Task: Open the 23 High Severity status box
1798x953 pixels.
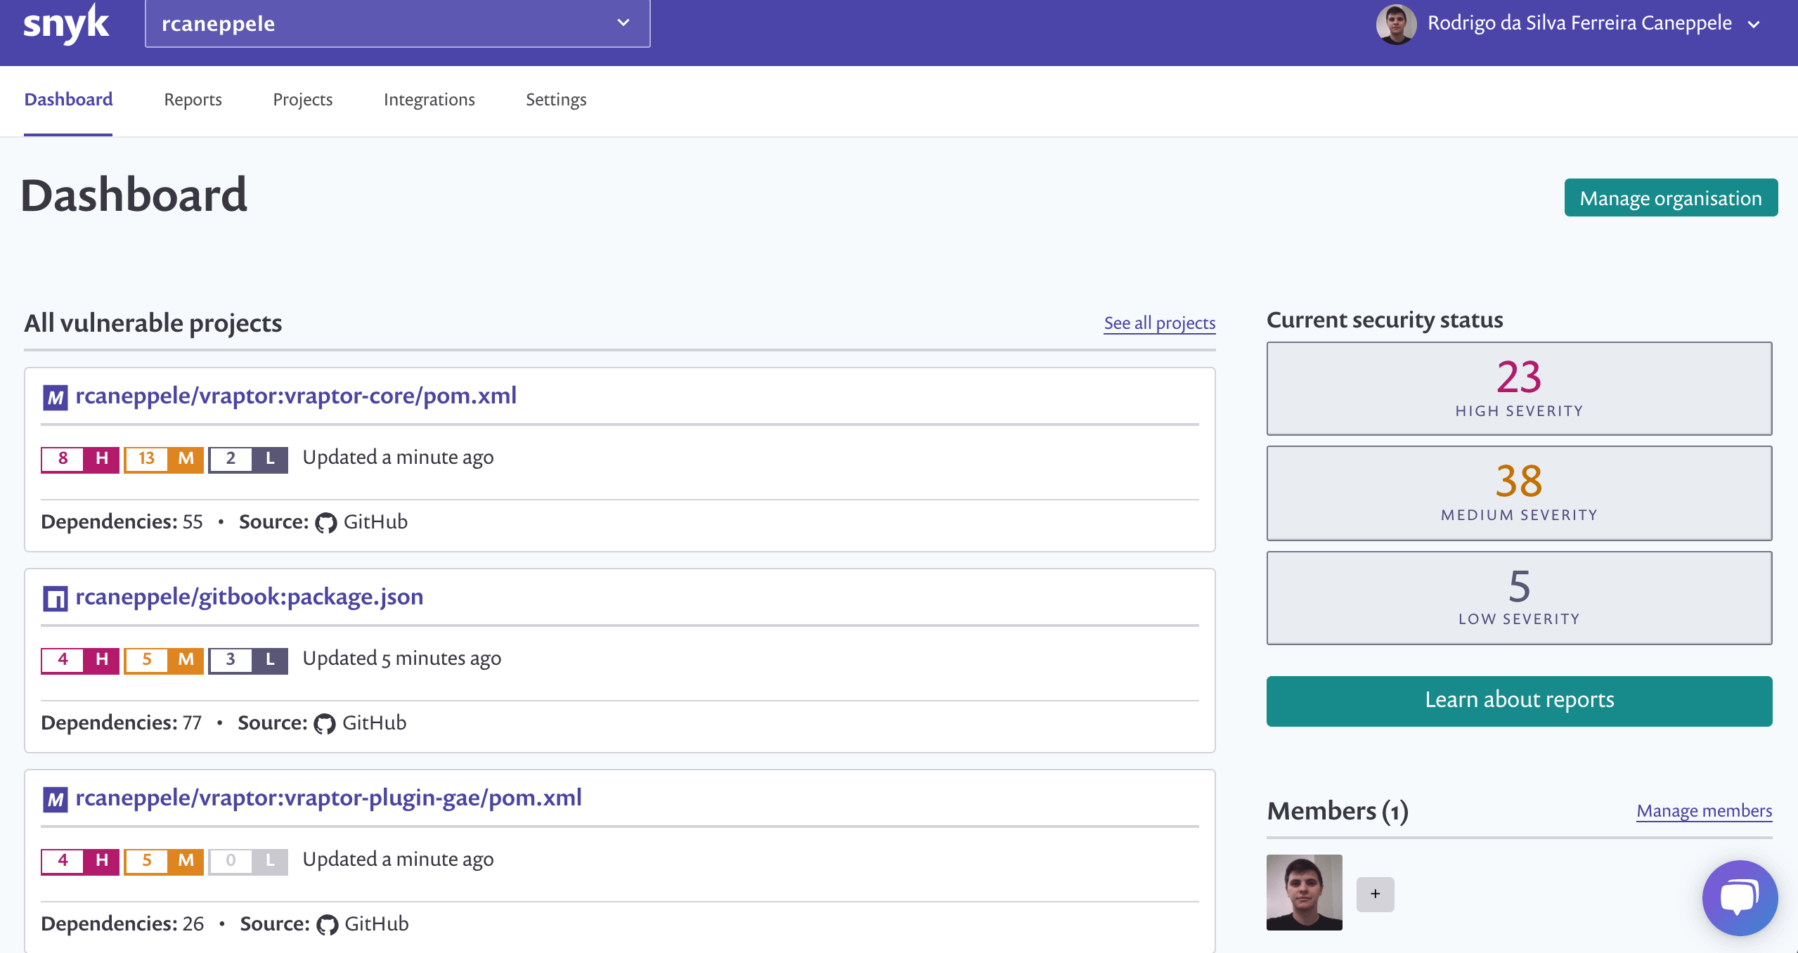Action: [x=1519, y=389]
